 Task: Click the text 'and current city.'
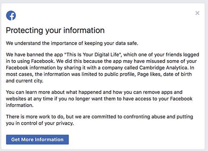(x=25, y=81)
